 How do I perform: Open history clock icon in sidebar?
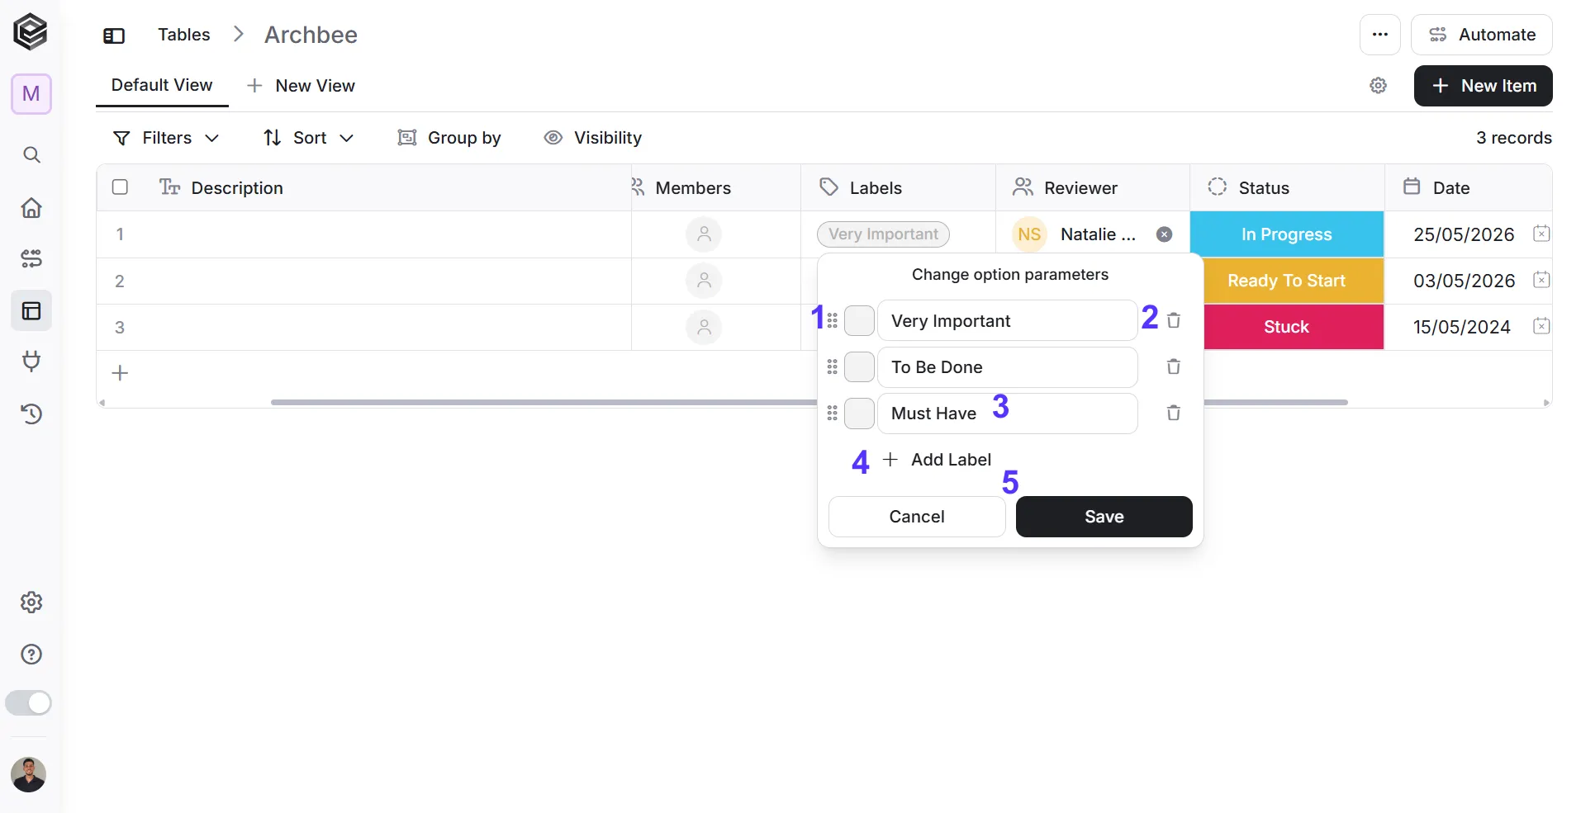(31, 414)
